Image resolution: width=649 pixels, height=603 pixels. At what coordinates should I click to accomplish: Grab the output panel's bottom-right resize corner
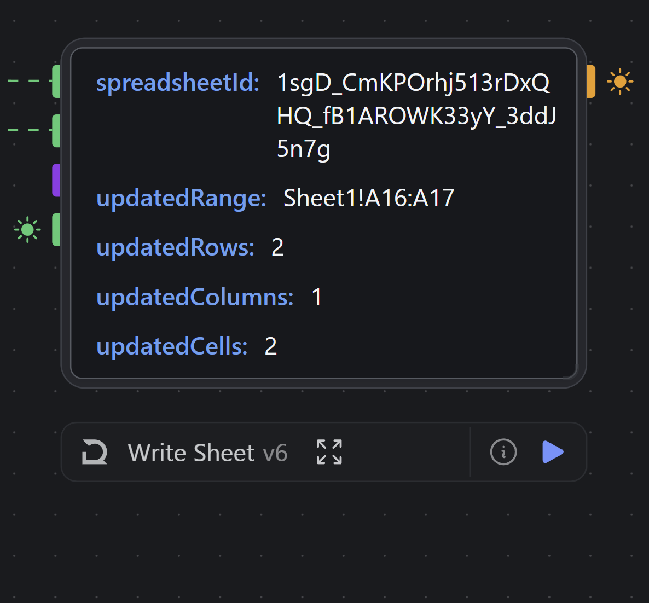[571, 373]
